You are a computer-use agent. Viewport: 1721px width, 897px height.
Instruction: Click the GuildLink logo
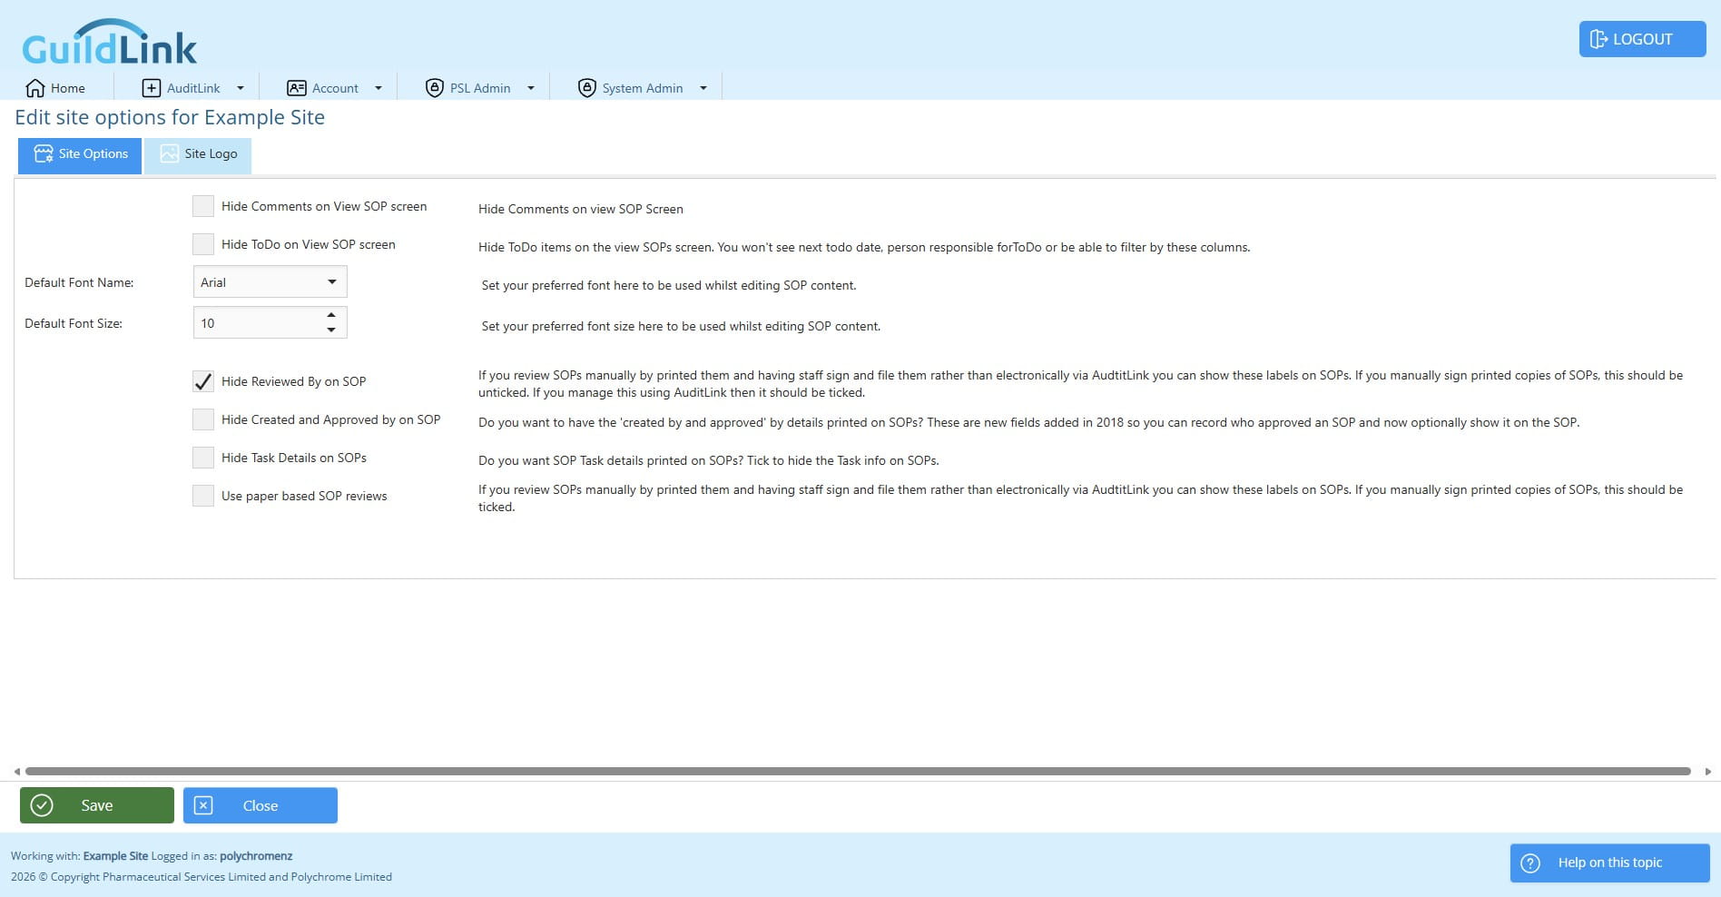pos(109,43)
